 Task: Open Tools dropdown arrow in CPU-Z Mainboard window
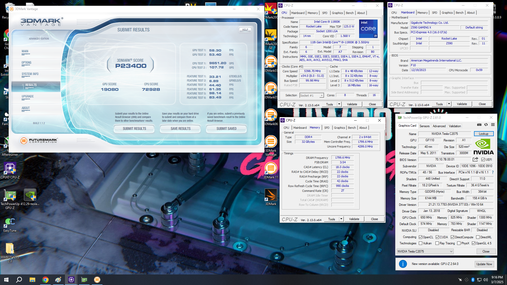(x=449, y=104)
